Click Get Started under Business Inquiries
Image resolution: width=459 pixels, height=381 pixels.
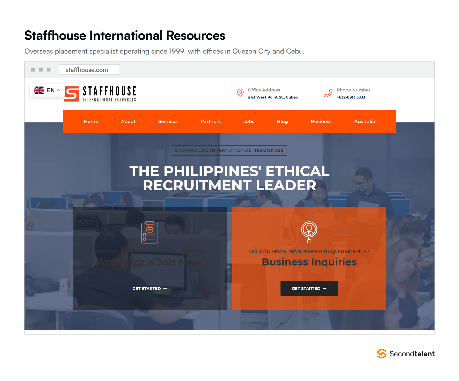309,288
